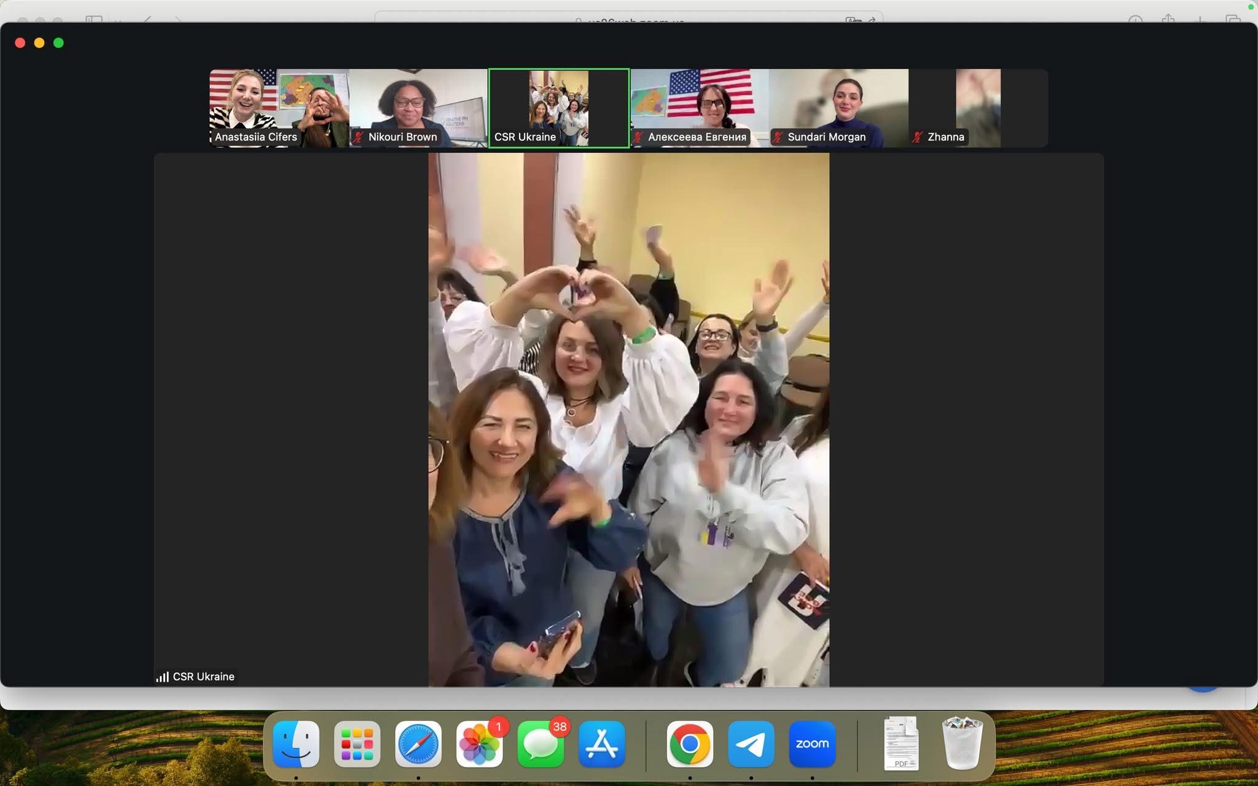Click muted mic icon beside Zhanna

(917, 137)
